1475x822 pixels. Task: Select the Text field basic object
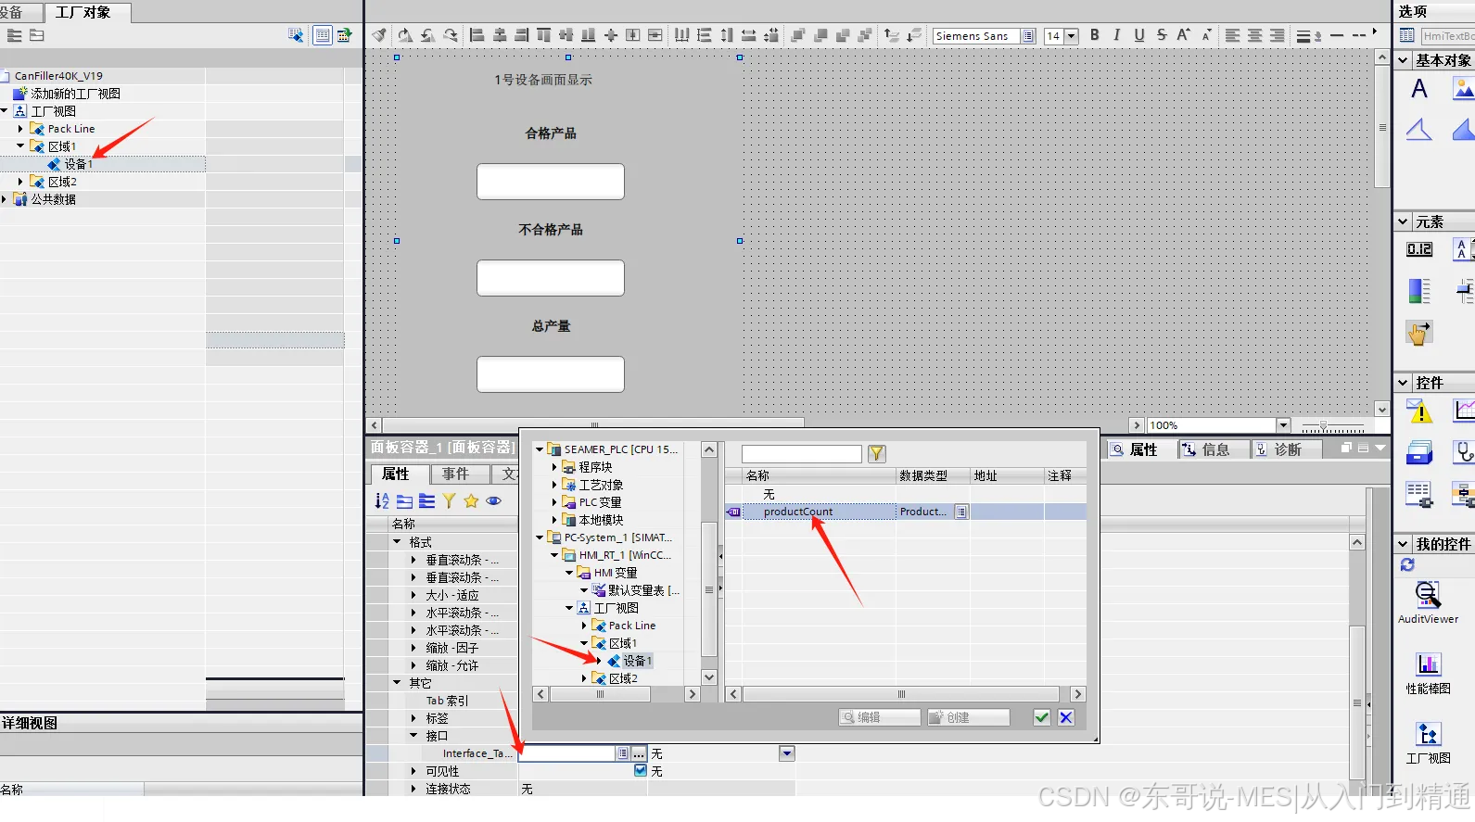click(x=1419, y=89)
